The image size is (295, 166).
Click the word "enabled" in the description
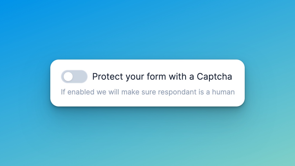81,92
